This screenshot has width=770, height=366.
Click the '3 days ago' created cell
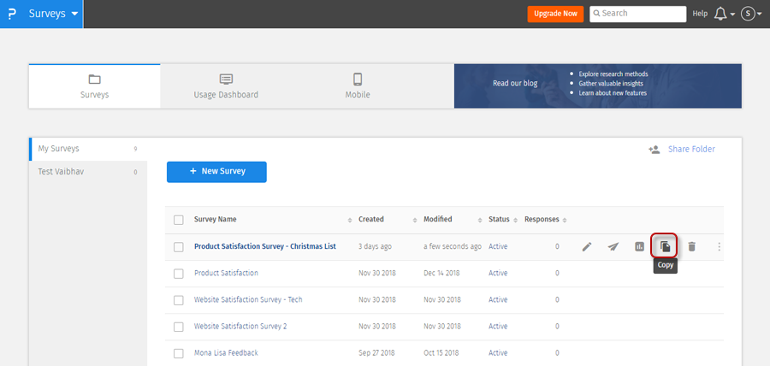[376, 246]
